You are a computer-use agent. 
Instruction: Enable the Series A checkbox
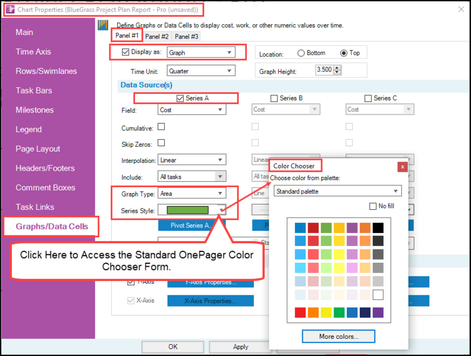pyautogui.click(x=180, y=99)
